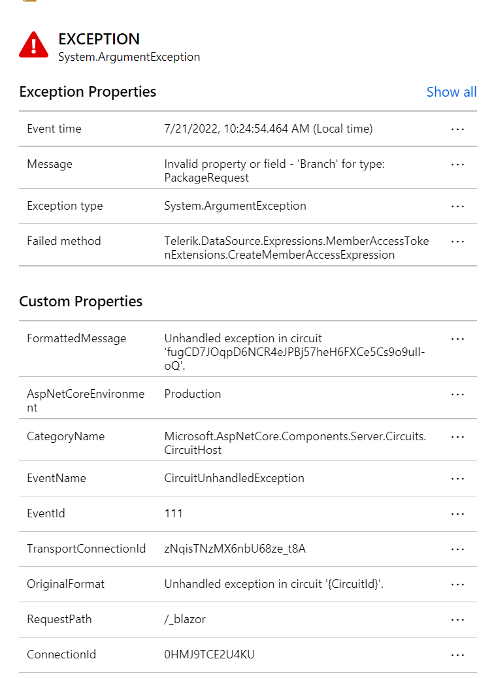Click the red exception warning icon
Image resolution: width=492 pixels, height=678 pixels.
[33, 46]
